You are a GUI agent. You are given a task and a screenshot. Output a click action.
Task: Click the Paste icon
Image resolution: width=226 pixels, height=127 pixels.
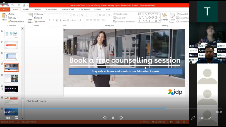click(4, 16)
